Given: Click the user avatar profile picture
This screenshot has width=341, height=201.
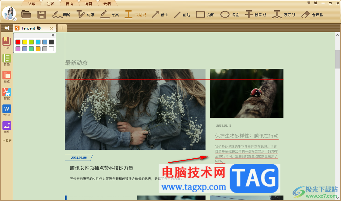Looking at the screenshot, I should 9,13.
